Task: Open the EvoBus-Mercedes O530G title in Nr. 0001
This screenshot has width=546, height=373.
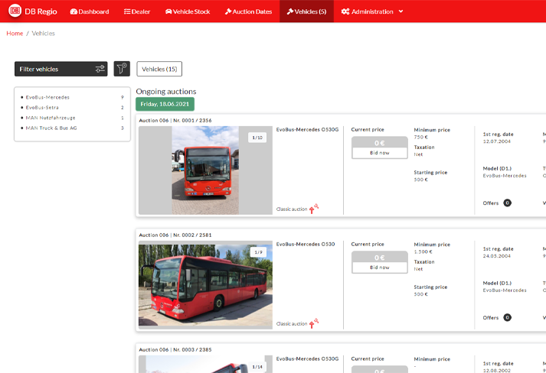Action: [x=307, y=130]
